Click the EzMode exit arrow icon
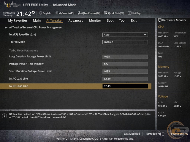The image size is (190, 142). click(x=162, y=134)
